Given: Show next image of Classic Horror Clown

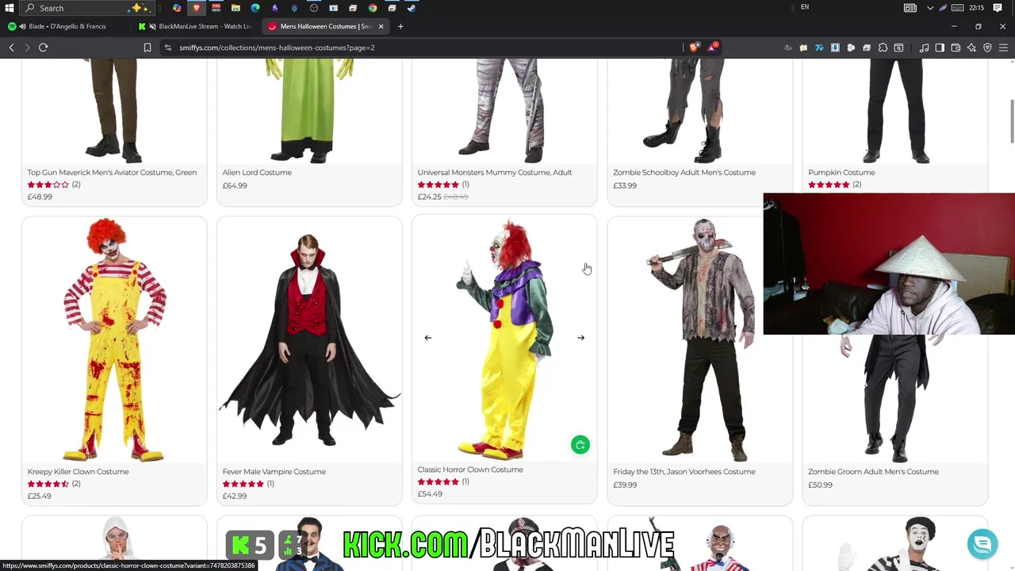Looking at the screenshot, I should click(x=580, y=338).
